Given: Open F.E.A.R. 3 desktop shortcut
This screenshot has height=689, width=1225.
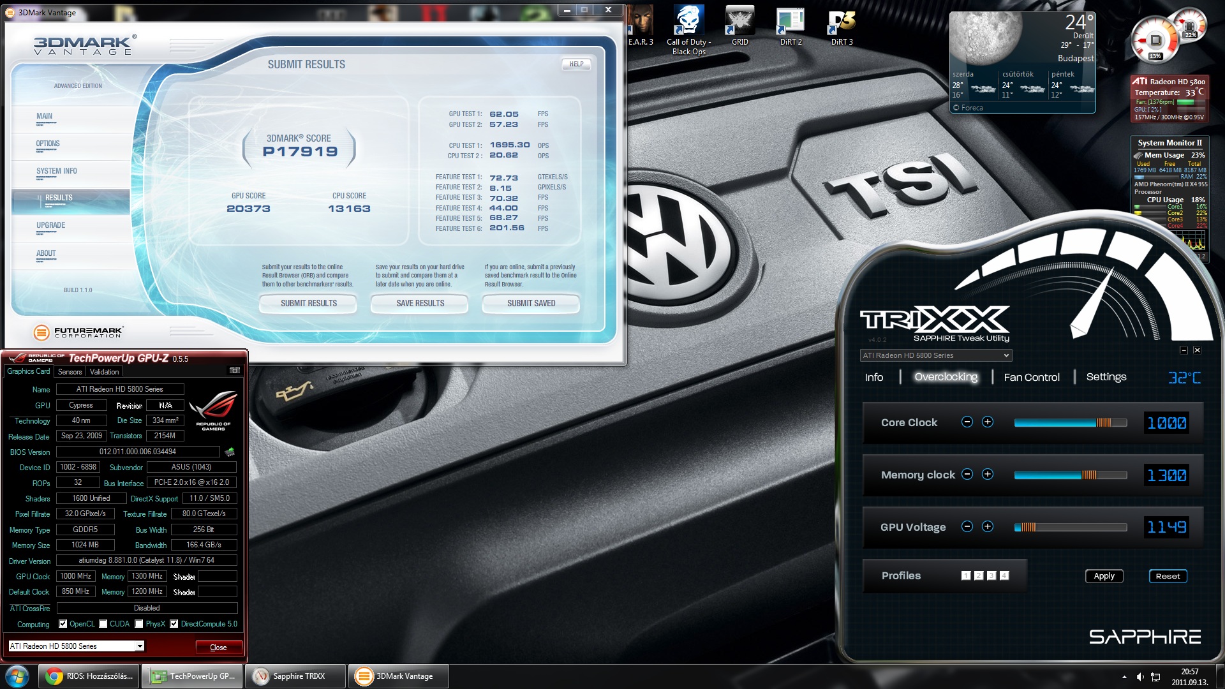Looking at the screenshot, I should (x=640, y=26).
